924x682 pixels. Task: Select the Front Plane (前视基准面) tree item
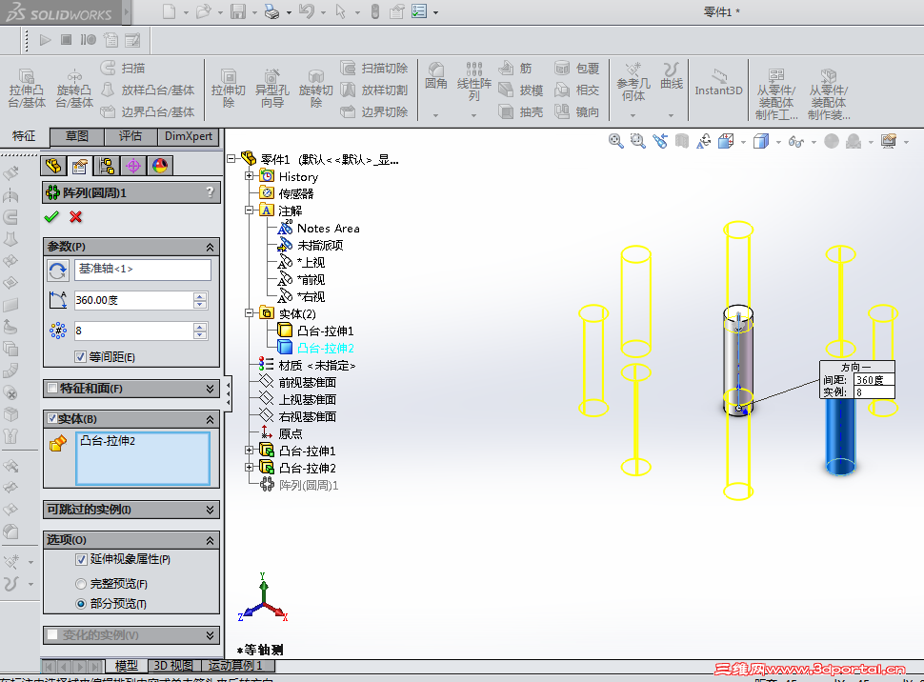(x=299, y=383)
